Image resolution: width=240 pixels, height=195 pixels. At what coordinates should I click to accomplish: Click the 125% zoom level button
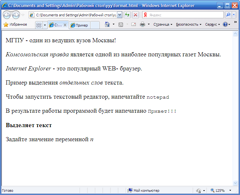218,191
